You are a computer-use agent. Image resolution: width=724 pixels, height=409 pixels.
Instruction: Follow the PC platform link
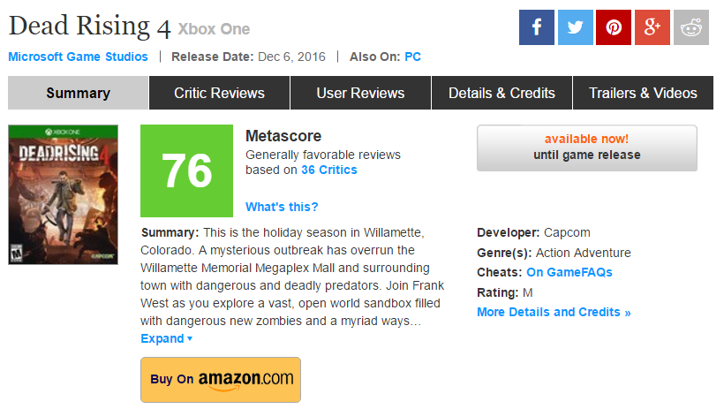412,57
